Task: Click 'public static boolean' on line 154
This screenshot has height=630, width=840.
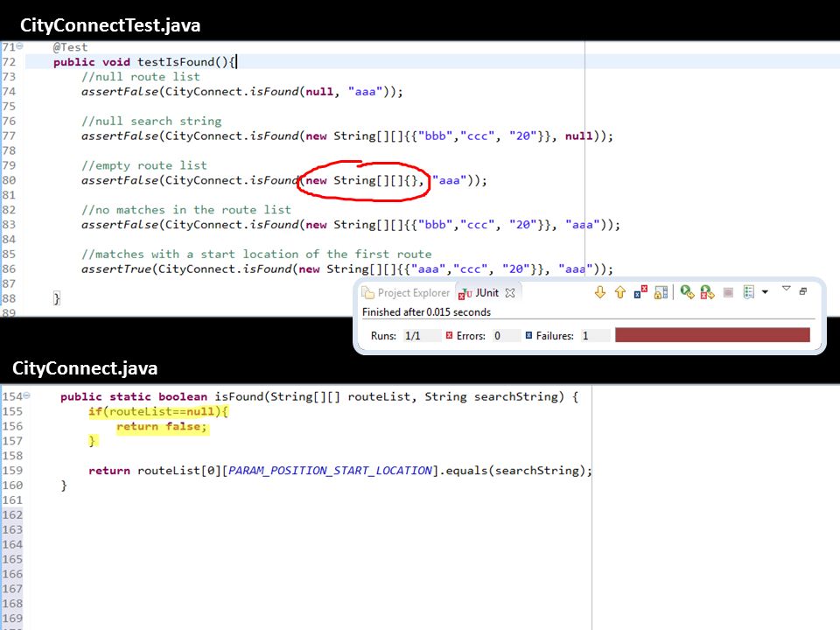Action: pyautogui.click(x=133, y=397)
